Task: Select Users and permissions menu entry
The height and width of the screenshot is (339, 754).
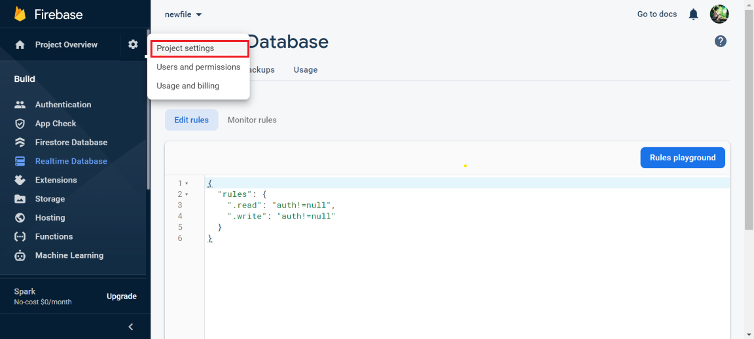Action: click(x=198, y=67)
